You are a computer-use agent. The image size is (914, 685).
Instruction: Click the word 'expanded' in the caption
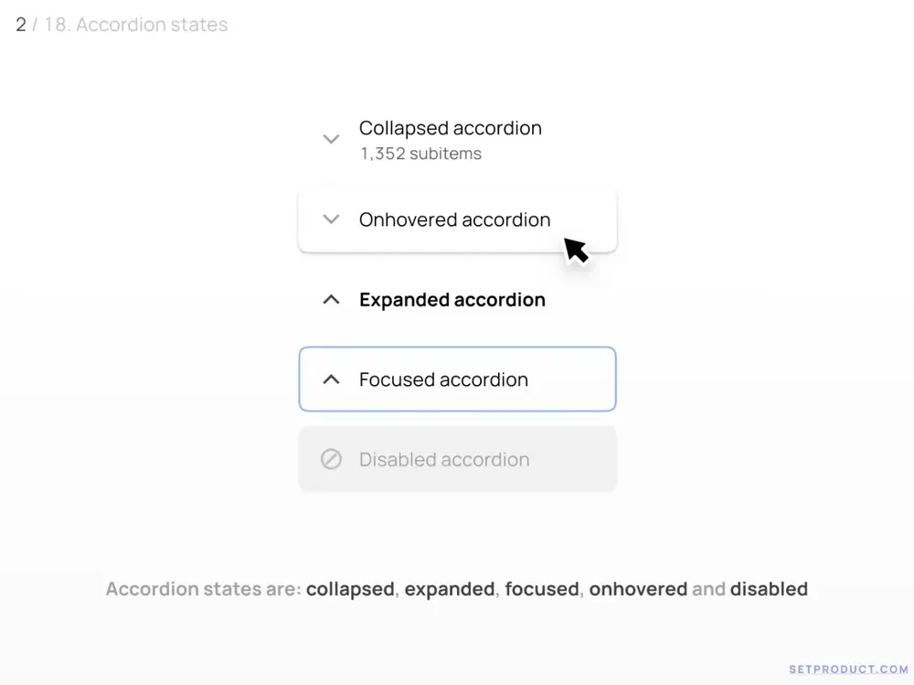[x=450, y=589]
